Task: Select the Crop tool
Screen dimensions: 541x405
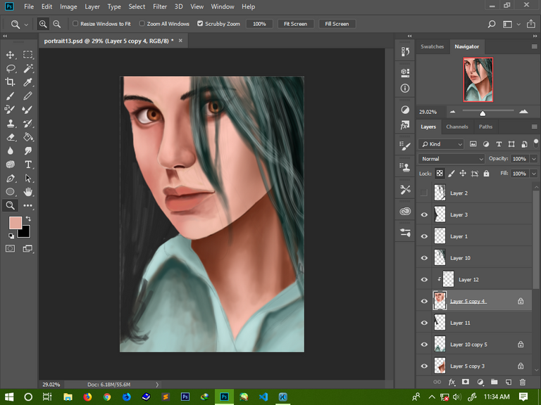Action: pos(11,82)
